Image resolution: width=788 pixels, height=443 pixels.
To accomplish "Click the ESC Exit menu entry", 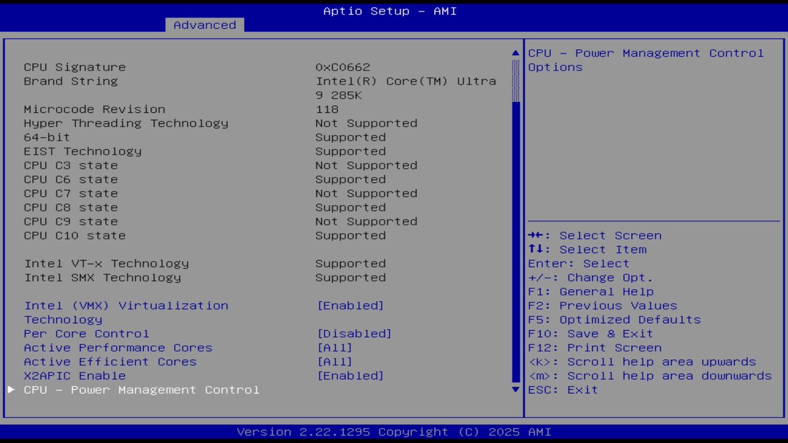I will [x=562, y=389].
